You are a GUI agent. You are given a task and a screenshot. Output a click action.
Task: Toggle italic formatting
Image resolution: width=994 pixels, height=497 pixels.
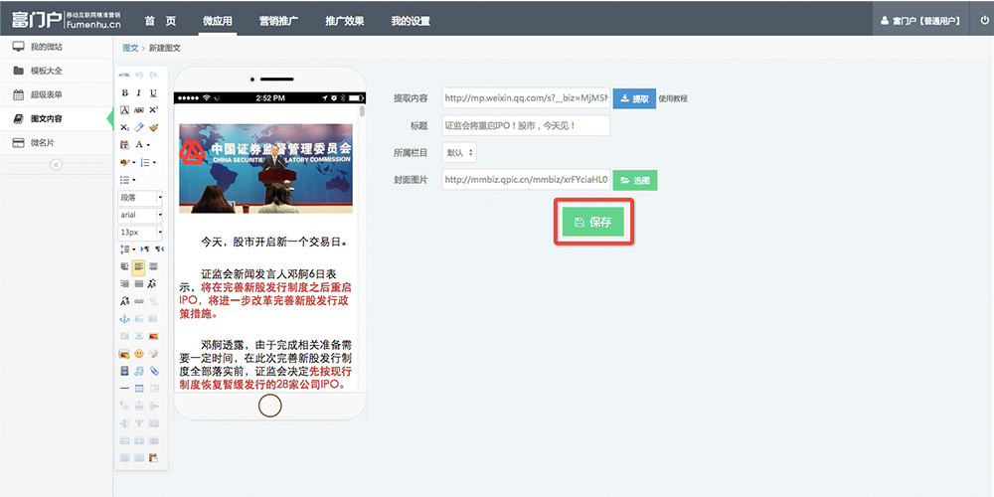[139, 92]
